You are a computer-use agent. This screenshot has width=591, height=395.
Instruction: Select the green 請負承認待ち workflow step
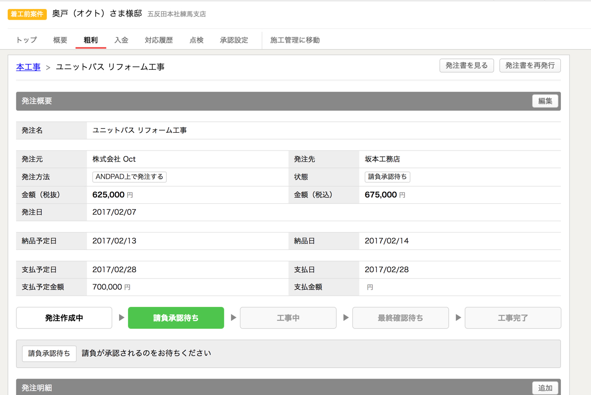tap(176, 318)
